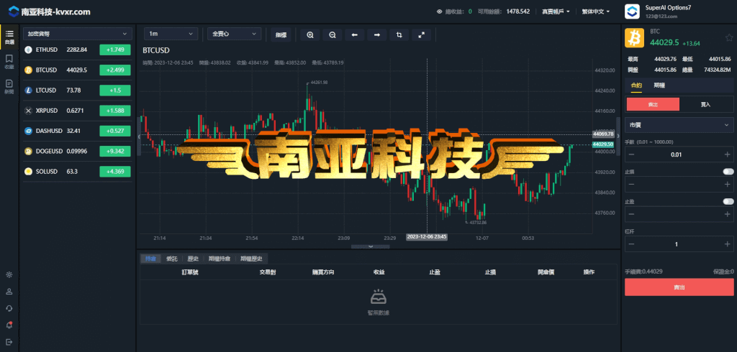Screen dimensions: 737x352
Task: Switch to the 委託 orders tab
Action: coord(171,259)
